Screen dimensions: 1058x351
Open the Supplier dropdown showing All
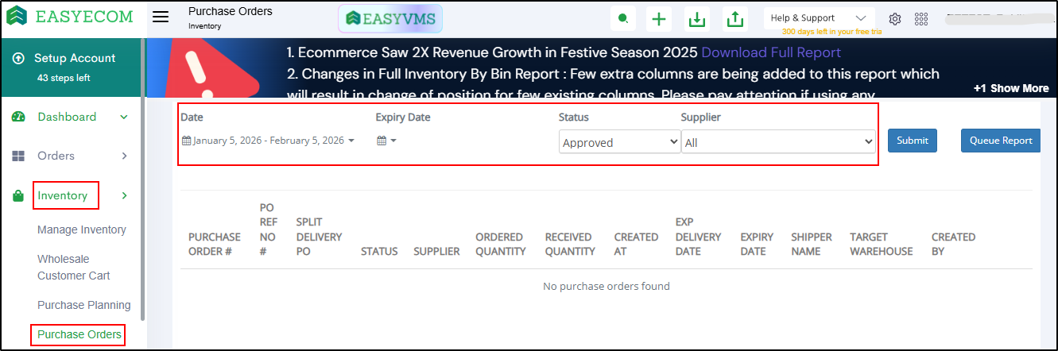[x=778, y=143]
